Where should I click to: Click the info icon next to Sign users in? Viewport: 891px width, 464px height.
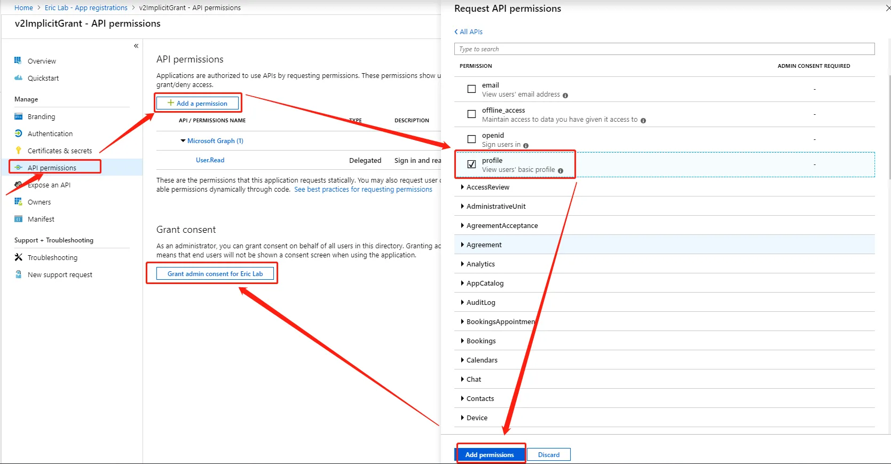click(x=526, y=146)
